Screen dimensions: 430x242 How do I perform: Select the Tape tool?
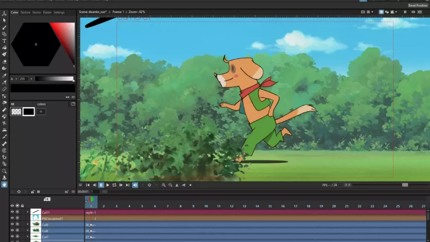point(4,68)
